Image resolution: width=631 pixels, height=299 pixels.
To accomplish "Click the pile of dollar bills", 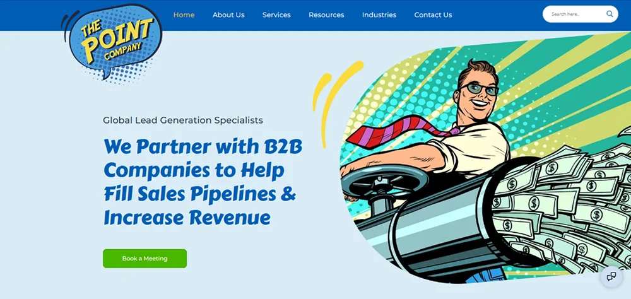I will pos(563,209).
